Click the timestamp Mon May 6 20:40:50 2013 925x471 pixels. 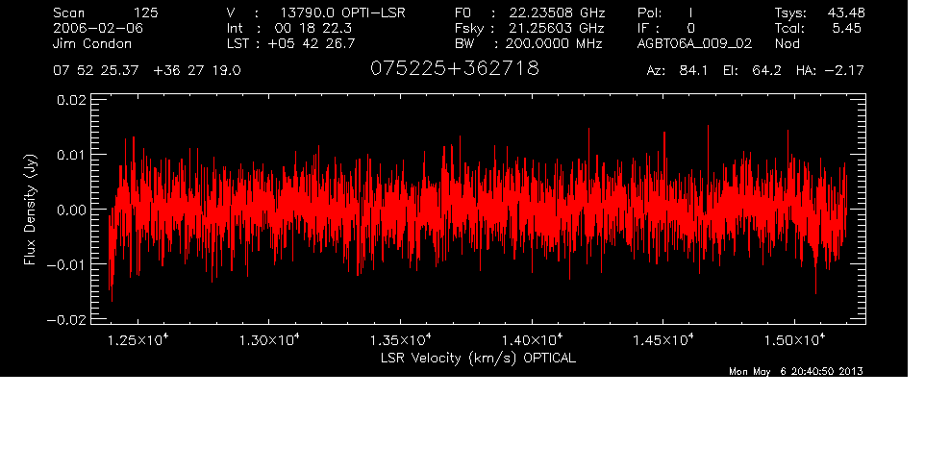[796, 371]
